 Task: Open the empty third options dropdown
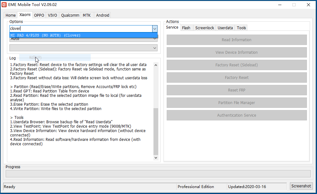[84, 48]
